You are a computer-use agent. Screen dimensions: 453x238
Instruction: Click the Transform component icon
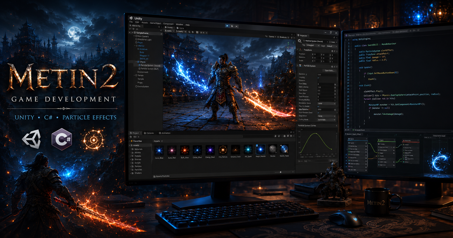[301, 50]
